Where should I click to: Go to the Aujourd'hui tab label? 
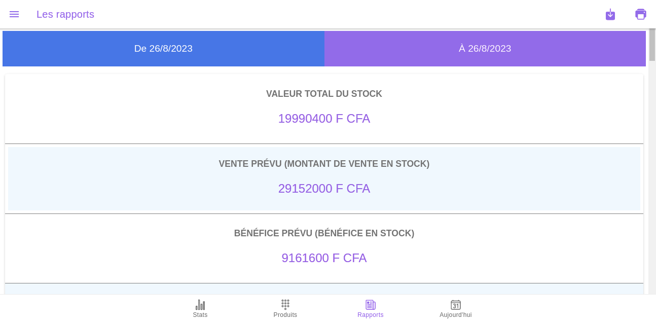[455, 315]
